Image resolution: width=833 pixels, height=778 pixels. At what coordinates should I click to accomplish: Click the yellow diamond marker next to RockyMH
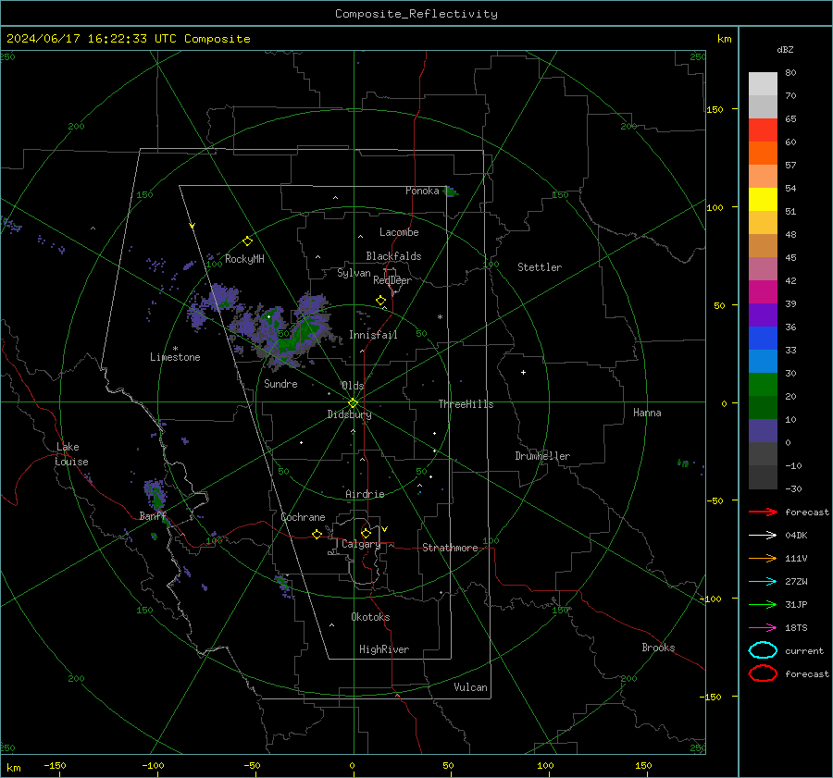(247, 241)
